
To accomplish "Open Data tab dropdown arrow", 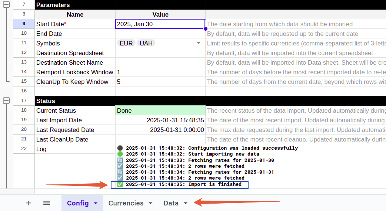I will tap(186, 203).
